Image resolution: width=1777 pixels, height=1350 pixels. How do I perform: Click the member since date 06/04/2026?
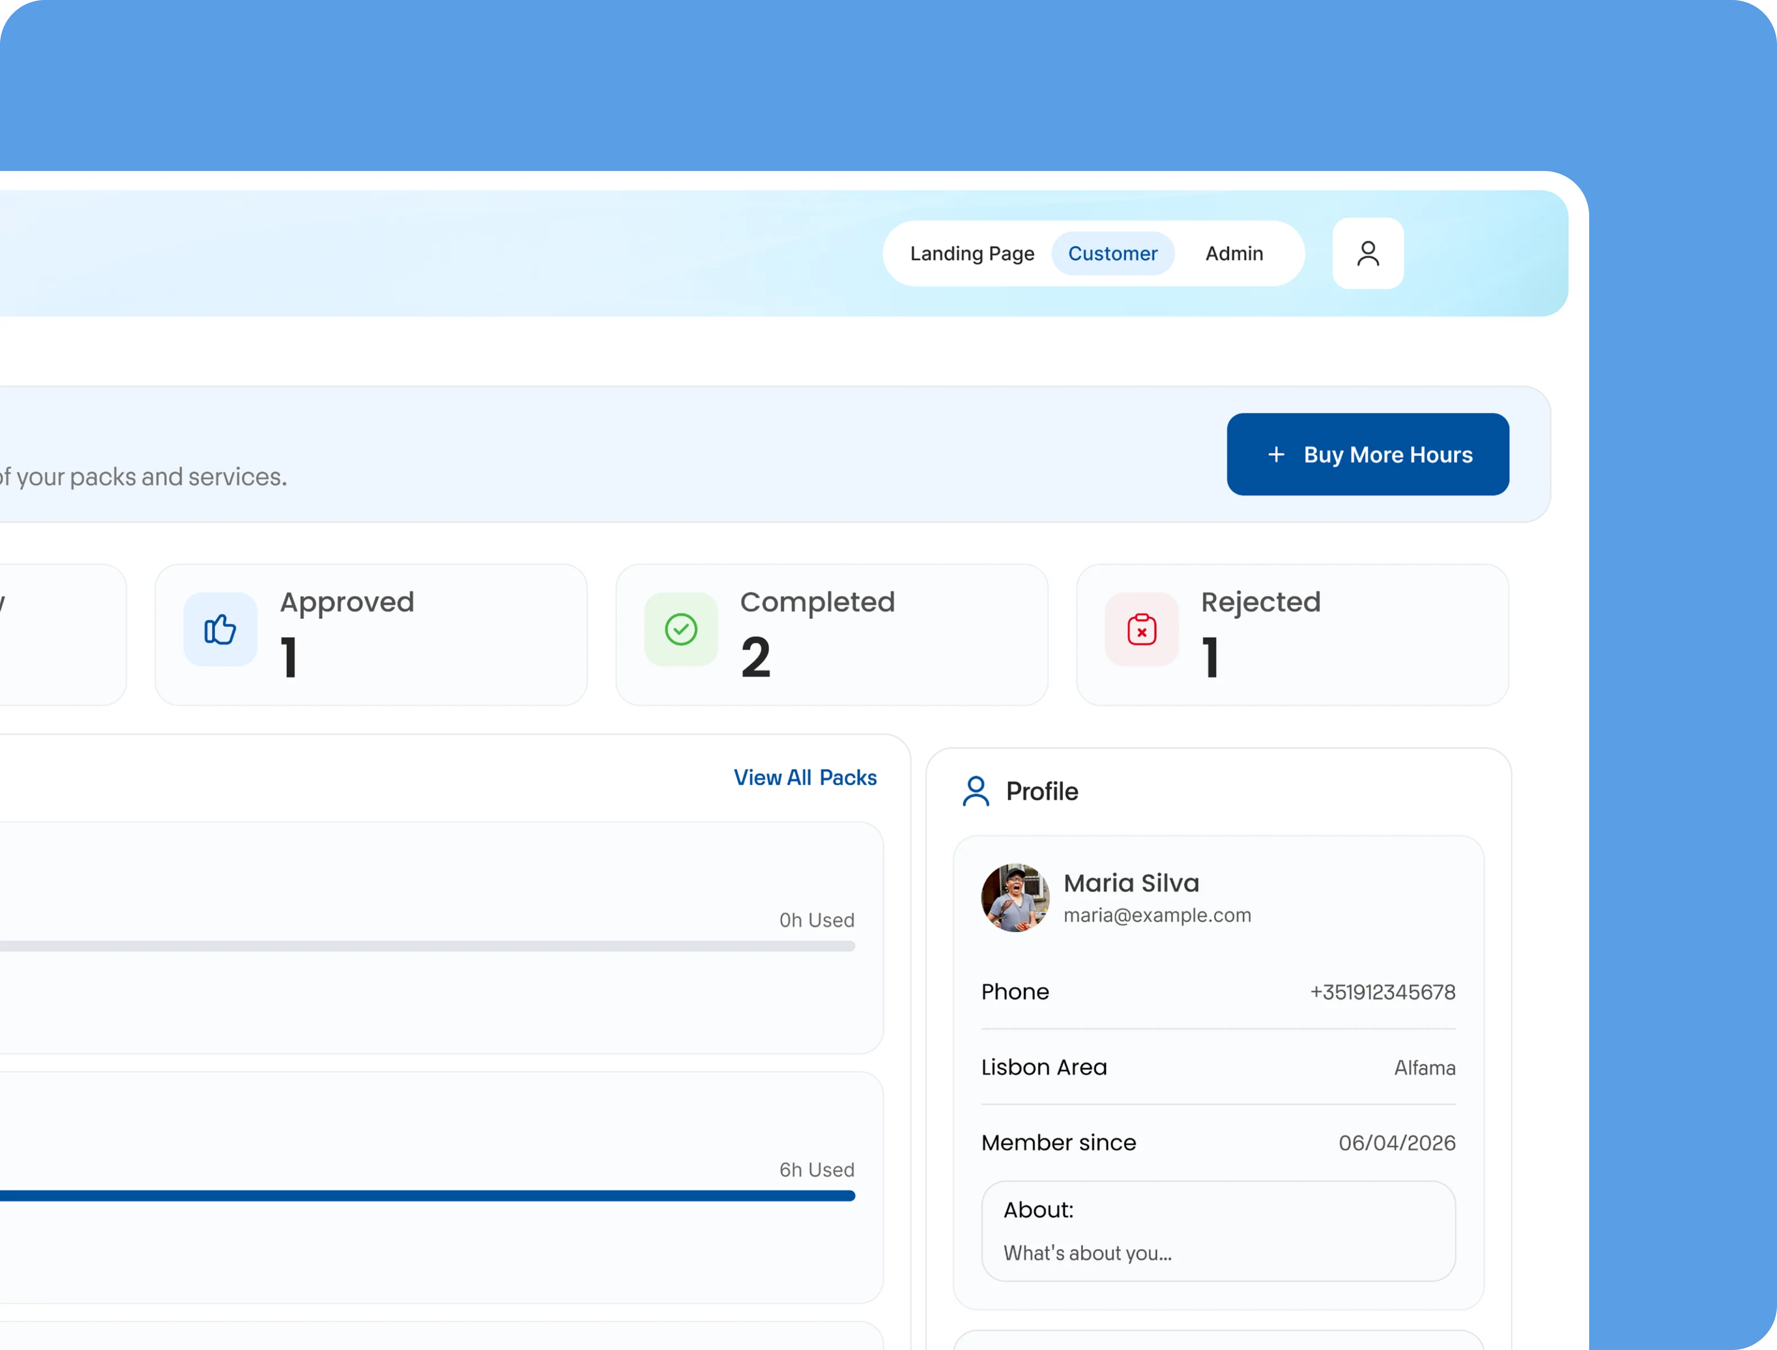coord(1397,1142)
